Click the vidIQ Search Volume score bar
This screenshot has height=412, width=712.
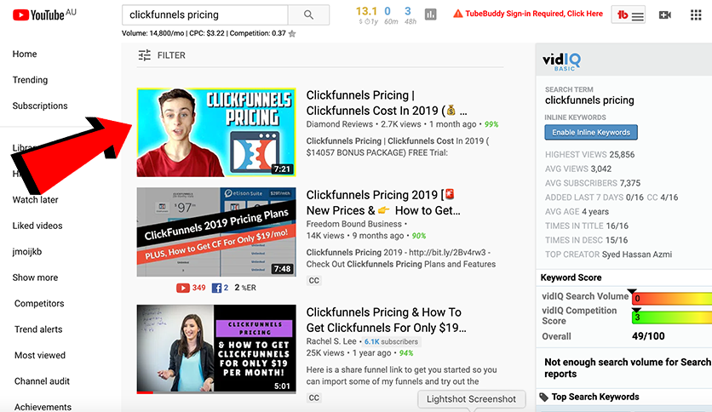pyautogui.click(x=672, y=298)
